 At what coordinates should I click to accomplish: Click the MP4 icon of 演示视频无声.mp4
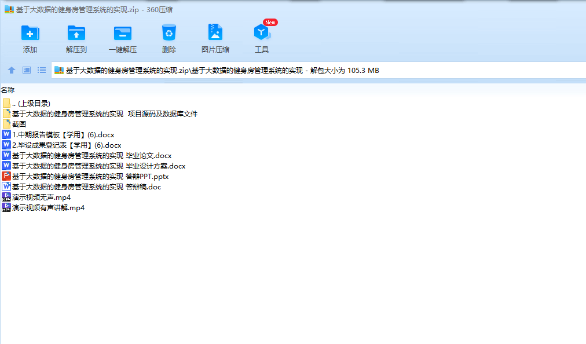tap(6, 197)
